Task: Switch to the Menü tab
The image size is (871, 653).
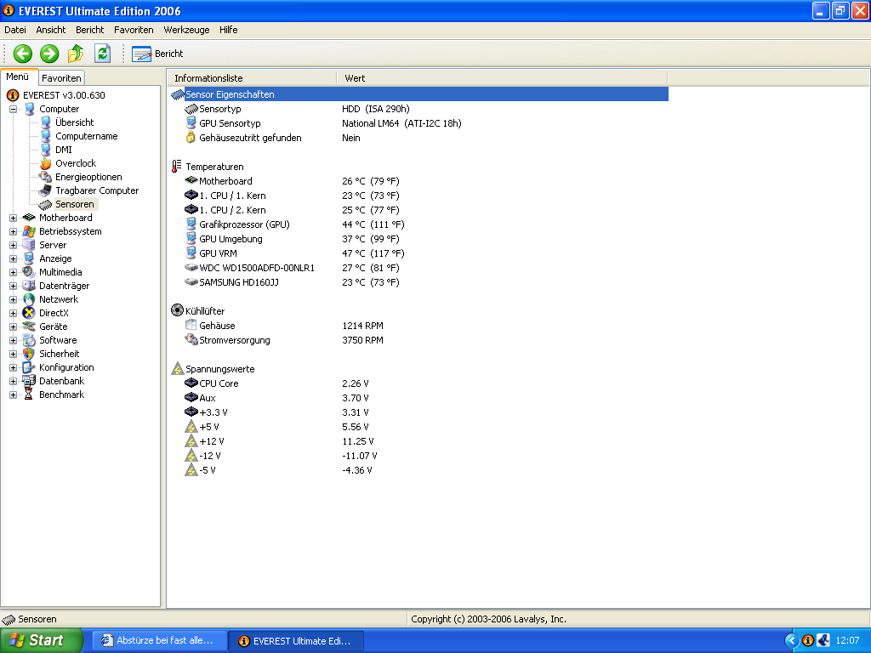Action: click(18, 77)
